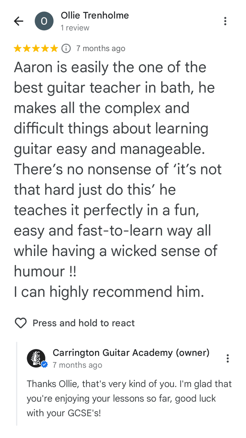Click the 7 months ago review timestamp

click(x=101, y=48)
